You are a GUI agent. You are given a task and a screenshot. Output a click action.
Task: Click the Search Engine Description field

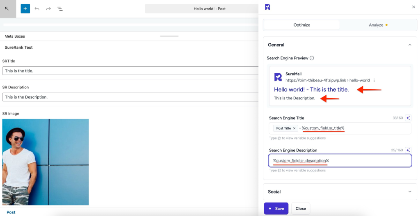click(340, 161)
